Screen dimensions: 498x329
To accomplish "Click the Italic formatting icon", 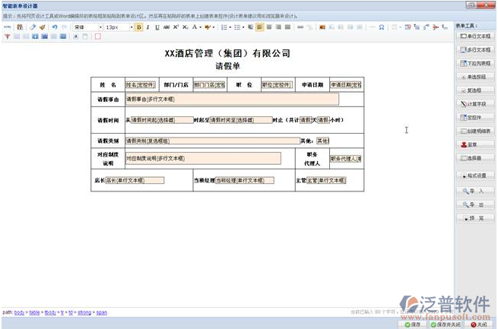I will (147, 27).
